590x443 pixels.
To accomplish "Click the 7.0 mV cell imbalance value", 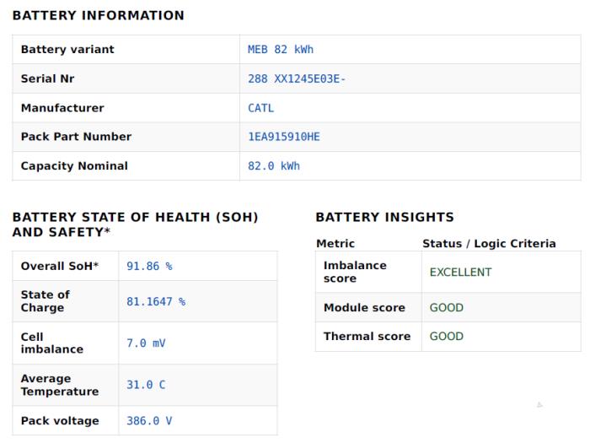I will click(x=146, y=343).
